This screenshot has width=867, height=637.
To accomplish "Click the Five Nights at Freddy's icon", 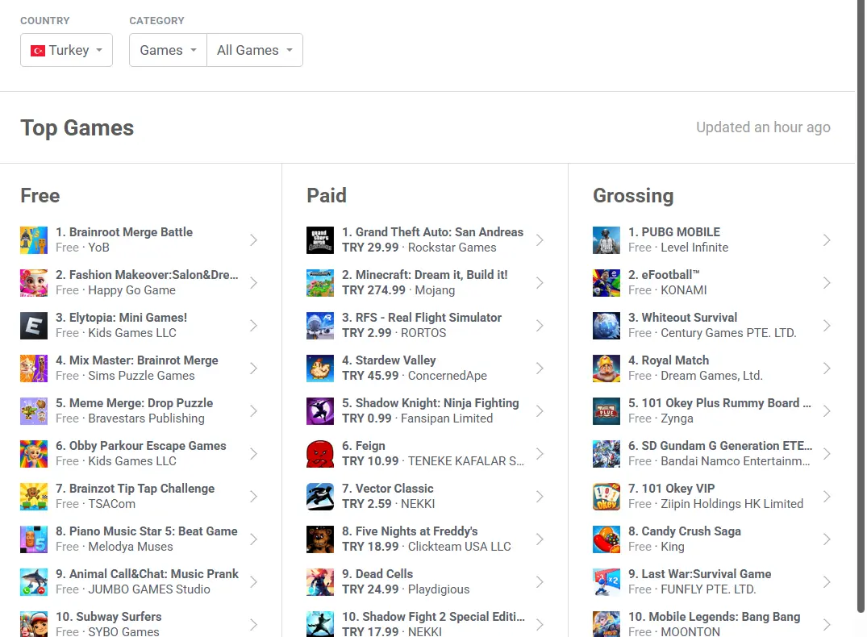I will tap(320, 539).
